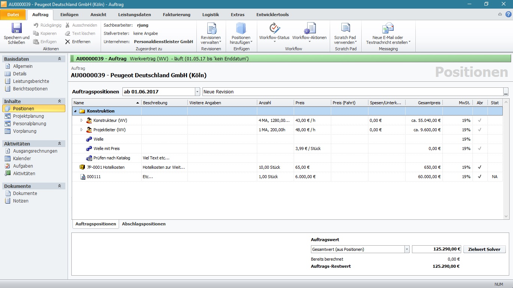Toggle Abr checkmark for position 000111

tap(480, 177)
